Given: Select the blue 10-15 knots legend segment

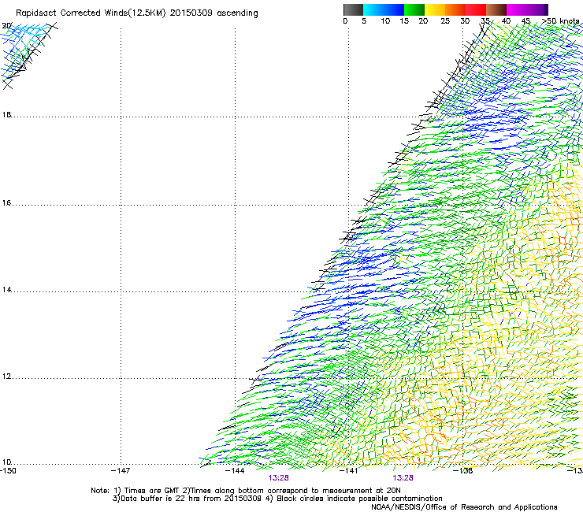Looking at the screenshot, I should point(394,9).
